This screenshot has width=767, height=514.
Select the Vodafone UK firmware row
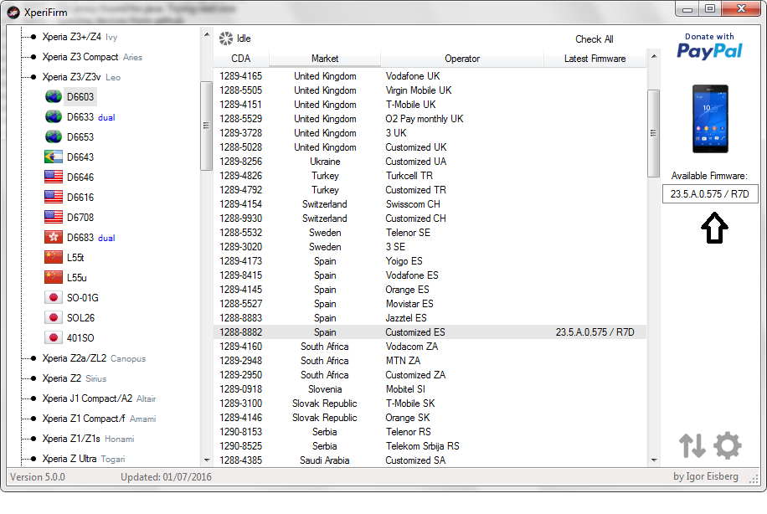click(x=412, y=76)
